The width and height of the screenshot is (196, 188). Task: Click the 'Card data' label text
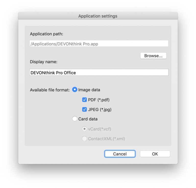point(88,119)
